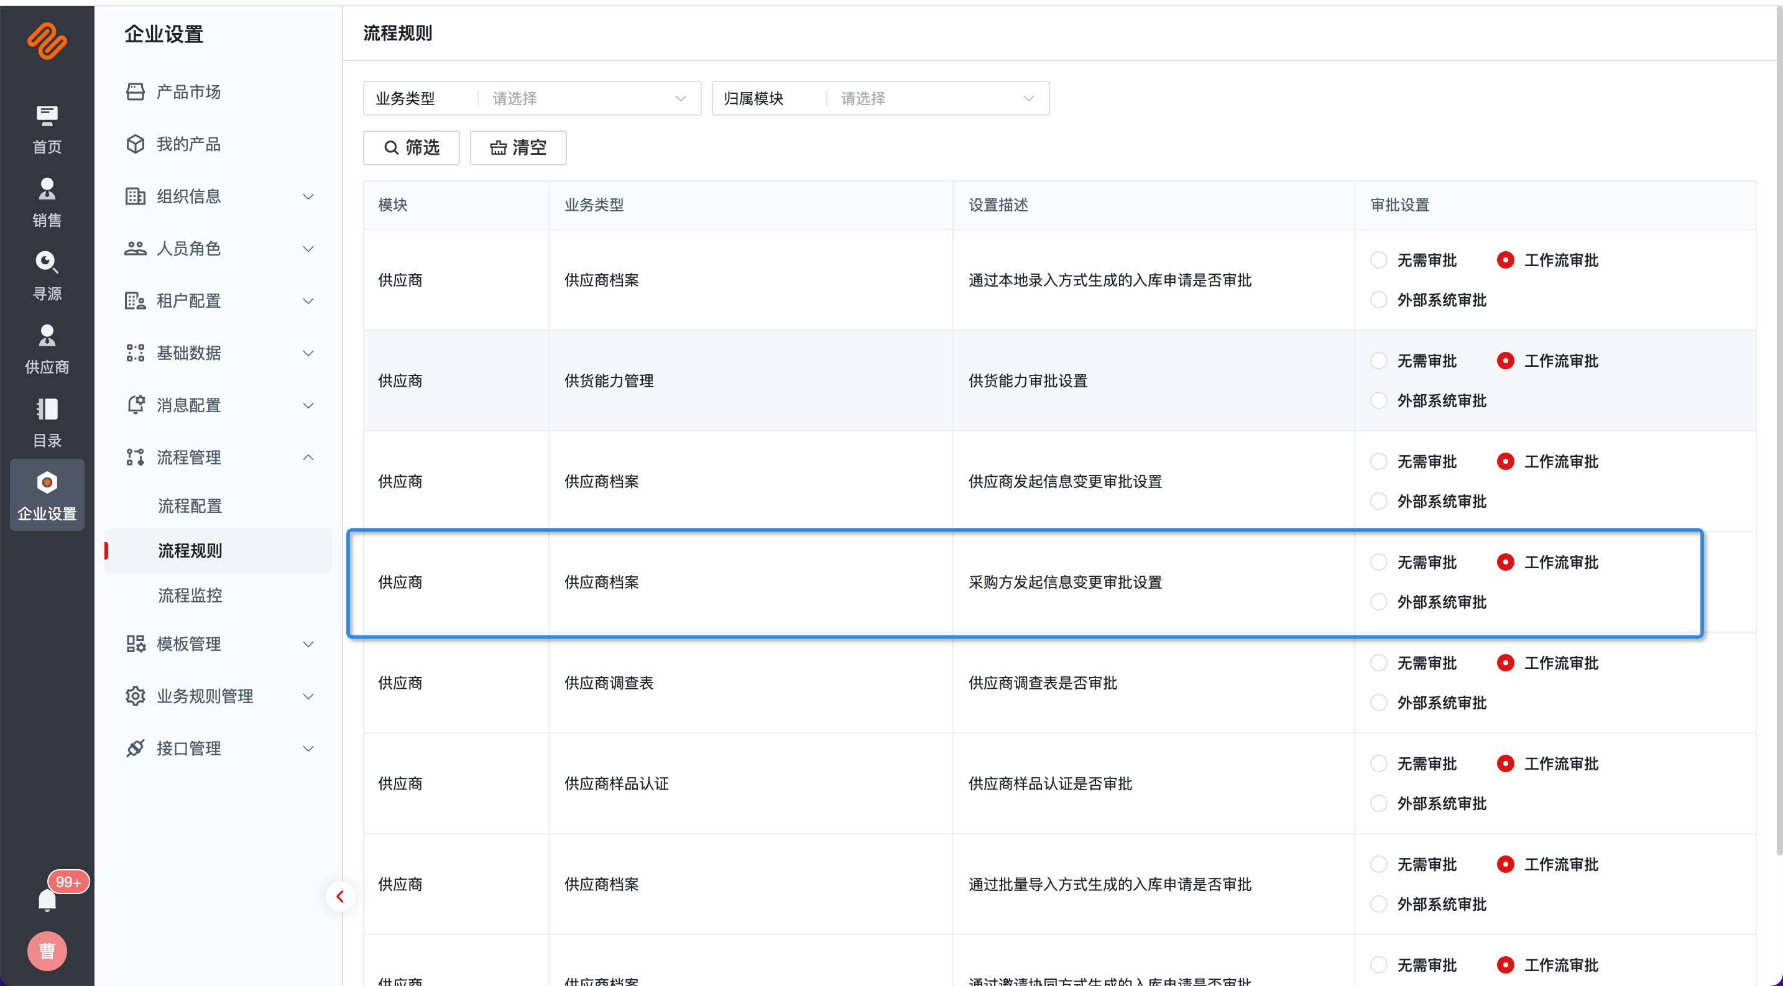The height and width of the screenshot is (986, 1783).
Task: Open the notifications bell icon
Action: pos(47,900)
